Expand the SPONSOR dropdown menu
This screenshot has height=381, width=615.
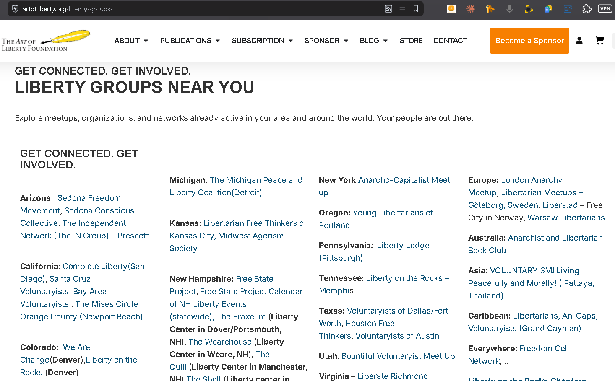click(x=326, y=41)
